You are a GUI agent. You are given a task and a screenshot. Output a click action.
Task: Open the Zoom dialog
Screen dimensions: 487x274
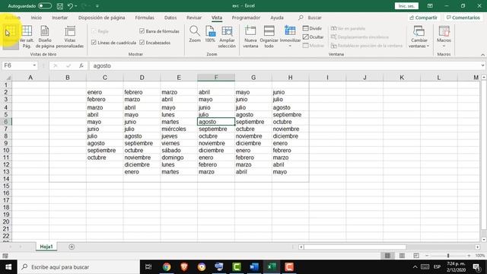pos(195,34)
